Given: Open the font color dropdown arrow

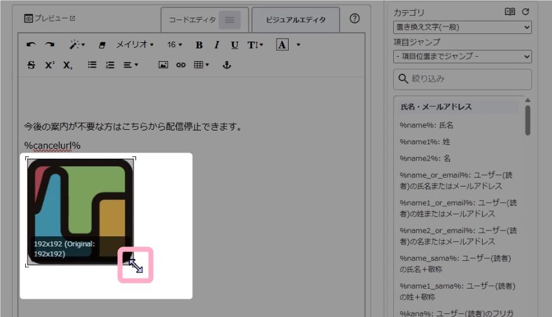Looking at the screenshot, I should point(298,45).
